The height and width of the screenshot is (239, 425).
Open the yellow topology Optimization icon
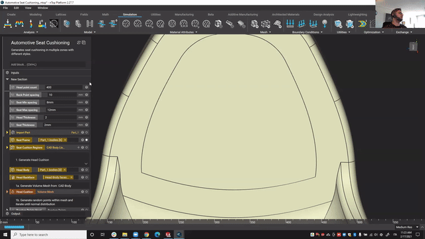point(362,24)
